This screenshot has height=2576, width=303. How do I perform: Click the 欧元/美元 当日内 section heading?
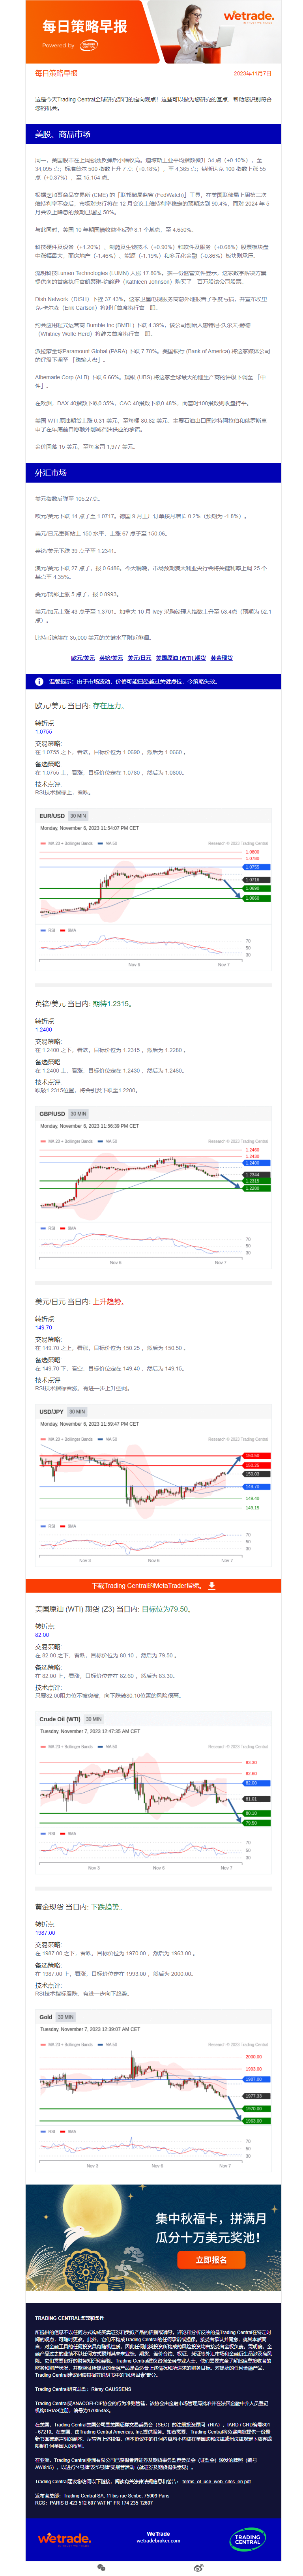click(x=80, y=705)
